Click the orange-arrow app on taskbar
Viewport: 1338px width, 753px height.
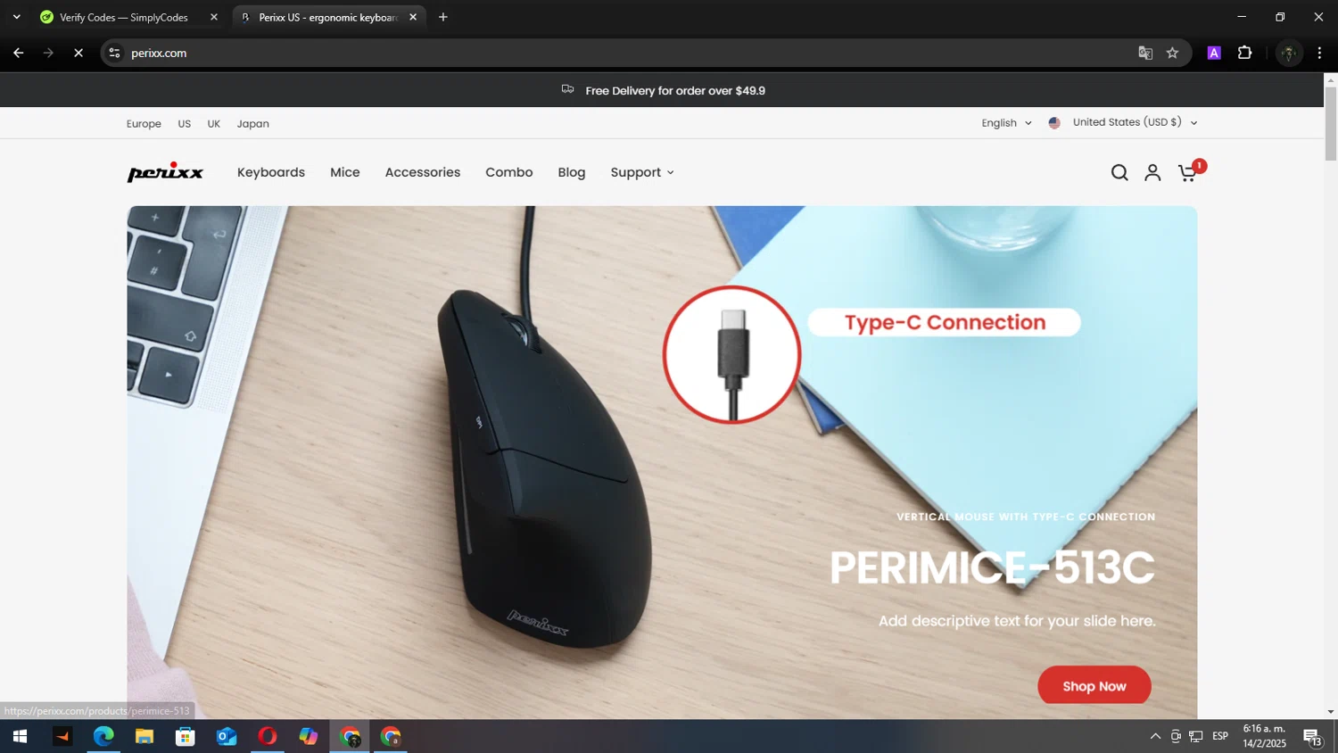62,736
